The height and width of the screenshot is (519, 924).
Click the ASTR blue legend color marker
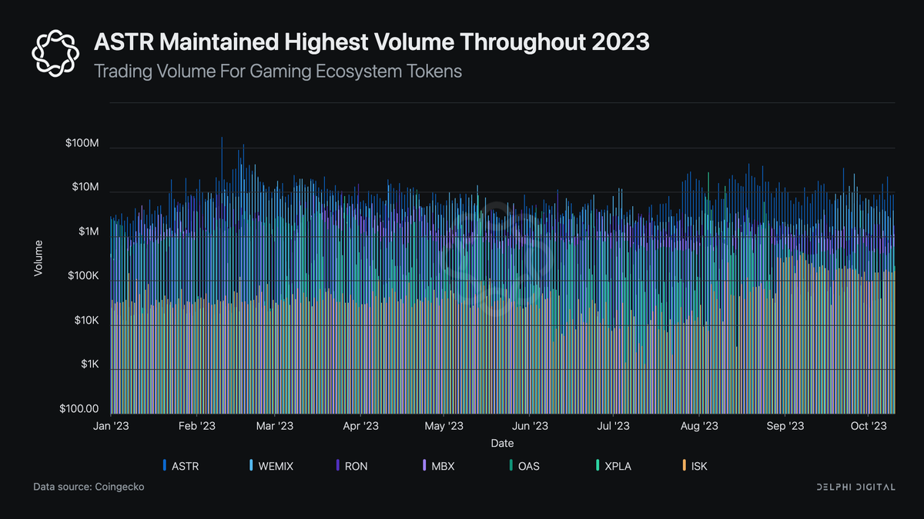[165, 466]
